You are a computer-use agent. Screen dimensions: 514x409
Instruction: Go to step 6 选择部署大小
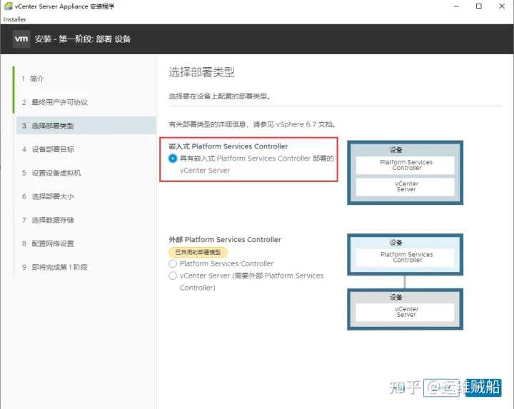(x=52, y=196)
